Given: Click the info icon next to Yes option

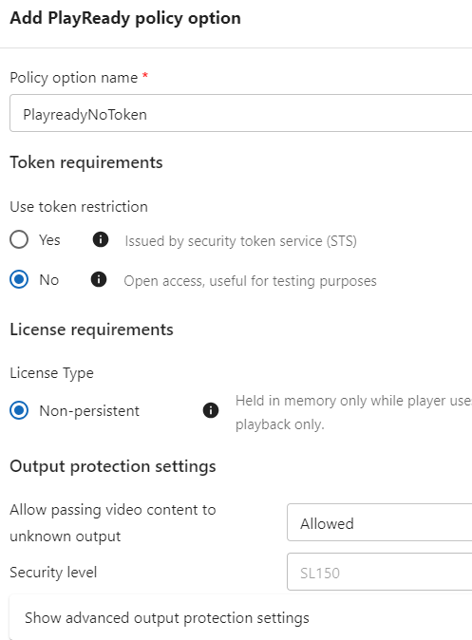Looking at the screenshot, I should tap(101, 239).
